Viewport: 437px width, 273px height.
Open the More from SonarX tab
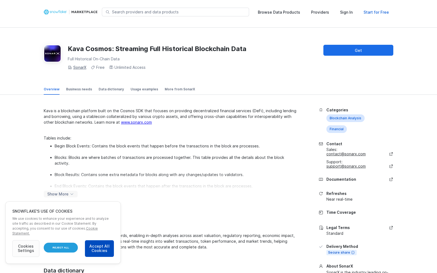coord(180,89)
